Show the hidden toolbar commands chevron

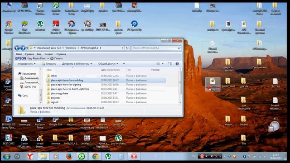click(x=124, y=64)
